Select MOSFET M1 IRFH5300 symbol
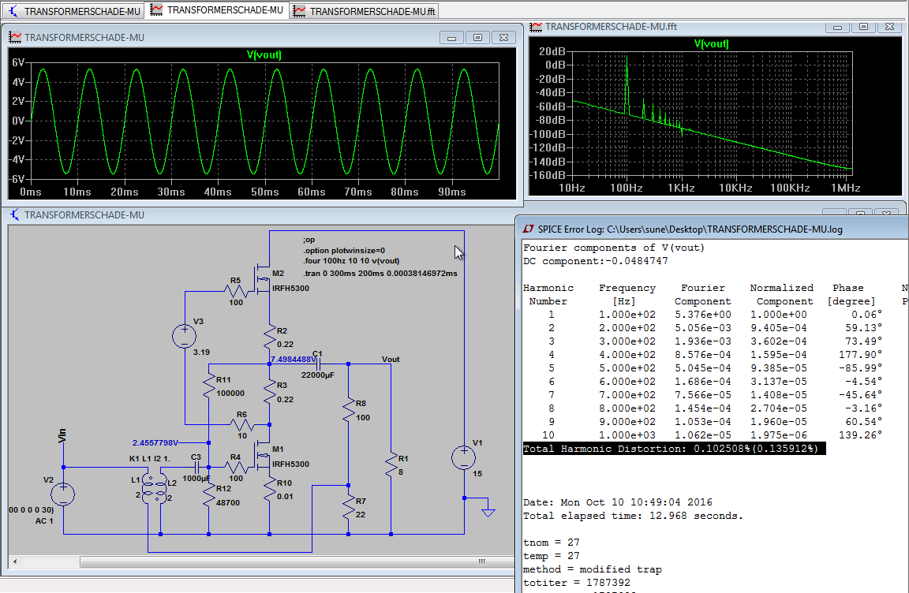Viewport: 909px width, 593px height. click(263, 455)
